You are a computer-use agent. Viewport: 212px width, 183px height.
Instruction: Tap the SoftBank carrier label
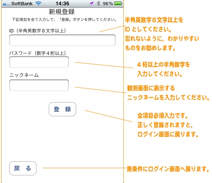coord(22,4)
